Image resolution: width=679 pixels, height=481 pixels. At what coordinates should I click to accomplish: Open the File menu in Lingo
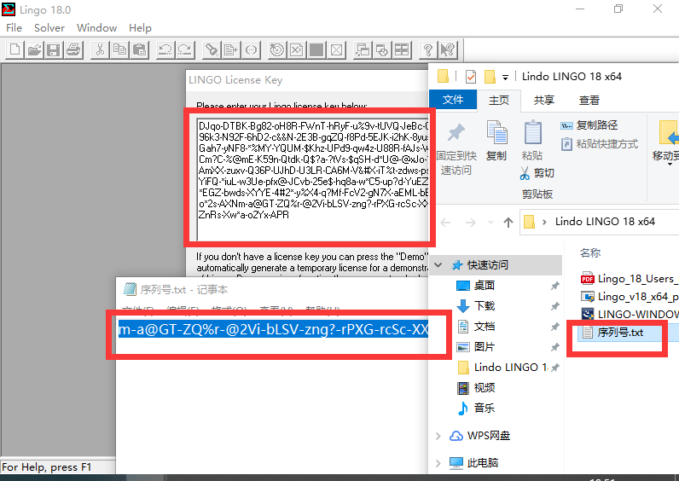tap(14, 27)
